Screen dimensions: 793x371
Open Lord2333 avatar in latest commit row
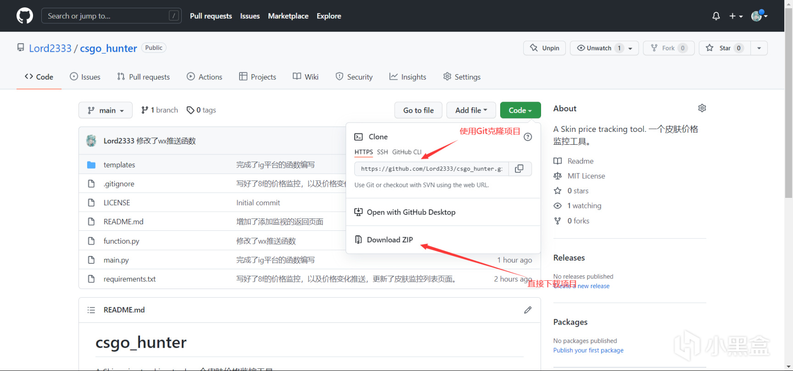tap(91, 141)
